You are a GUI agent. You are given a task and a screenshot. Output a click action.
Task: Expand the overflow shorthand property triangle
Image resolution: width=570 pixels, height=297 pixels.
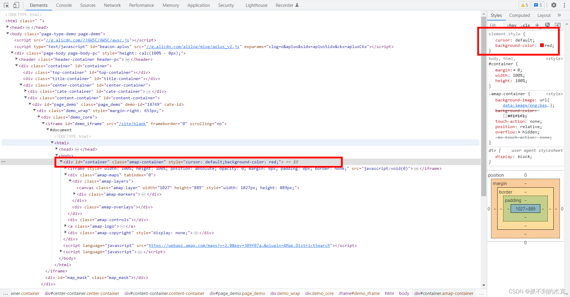519,132
